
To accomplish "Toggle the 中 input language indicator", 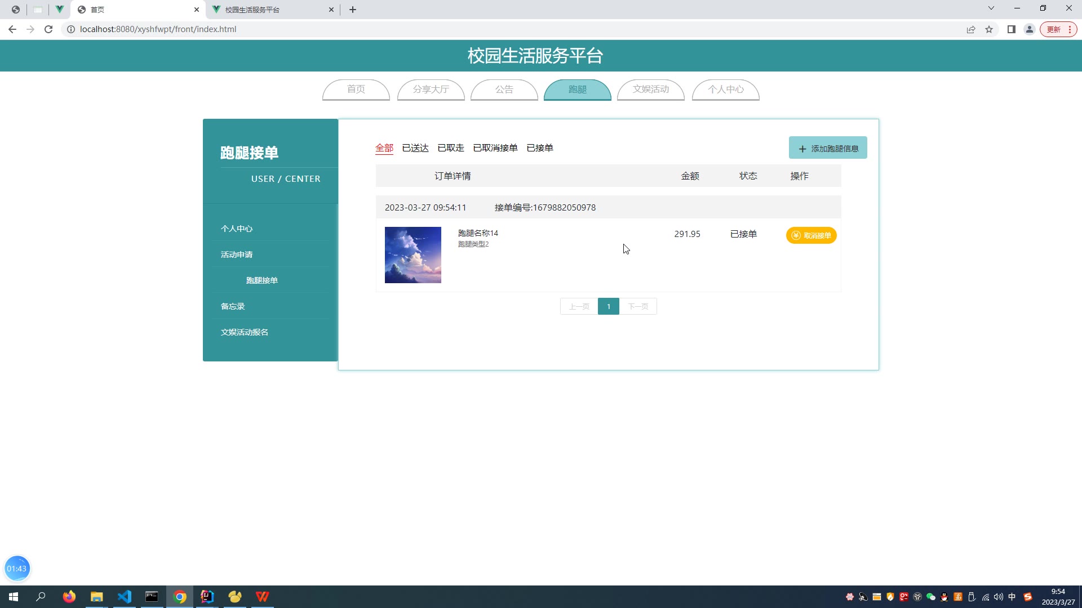I will tap(1012, 597).
